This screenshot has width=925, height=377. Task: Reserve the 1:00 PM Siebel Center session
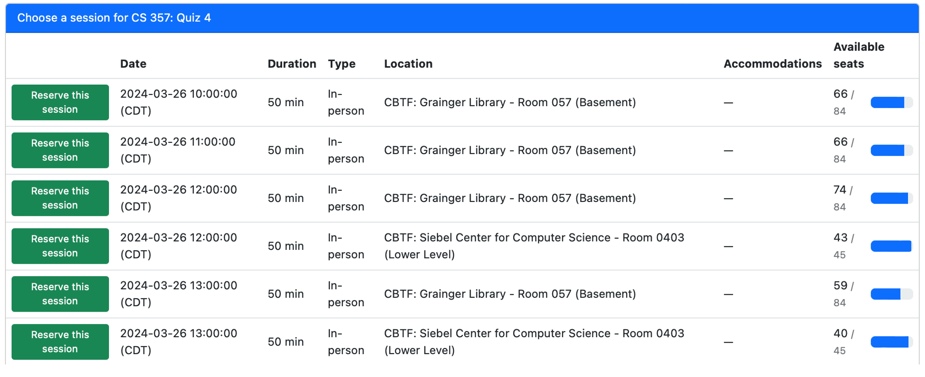pos(60,342)
